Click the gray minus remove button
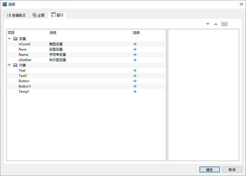 point(224,24)
